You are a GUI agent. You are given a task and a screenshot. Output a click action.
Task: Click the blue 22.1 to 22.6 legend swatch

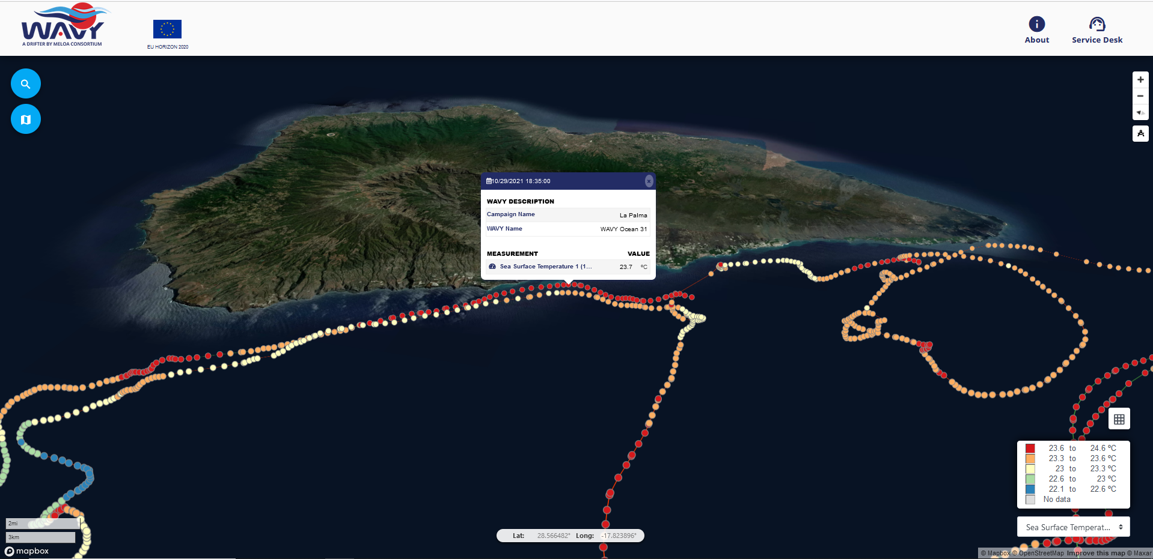tap(1030, 489)
